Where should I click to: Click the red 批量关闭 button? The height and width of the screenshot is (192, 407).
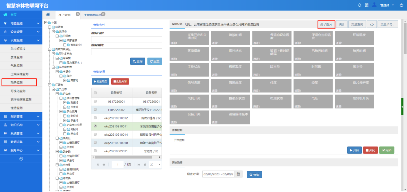(x=120, y=82)
